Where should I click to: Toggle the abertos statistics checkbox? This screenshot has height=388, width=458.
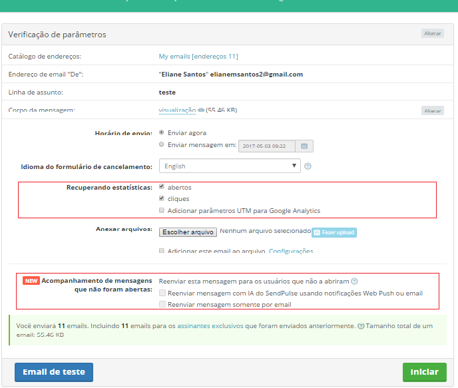pyautogui.click(x=162, y=186)
